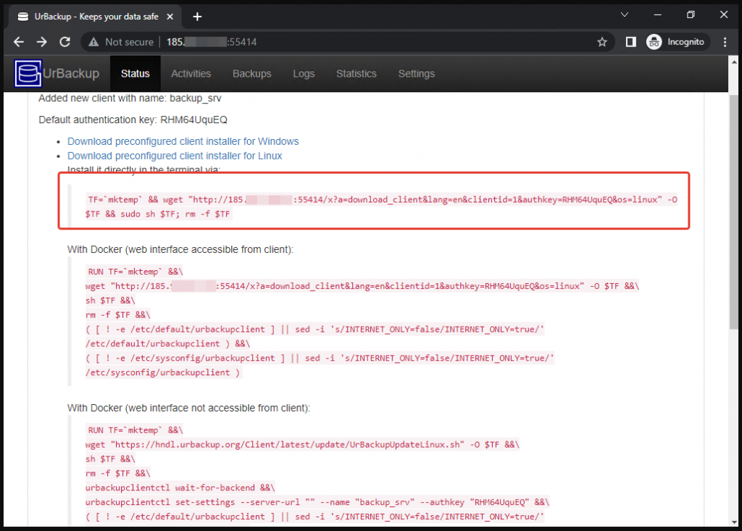Image resolution: width=742 pixels, height=531 pixels.
Task: Download preconfigured client installer for Windows
Action: [183, 141]
